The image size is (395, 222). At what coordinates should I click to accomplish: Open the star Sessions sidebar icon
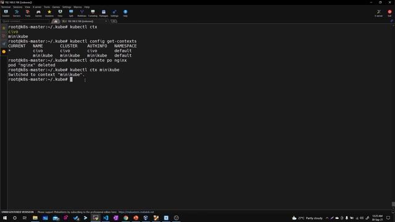4,28
